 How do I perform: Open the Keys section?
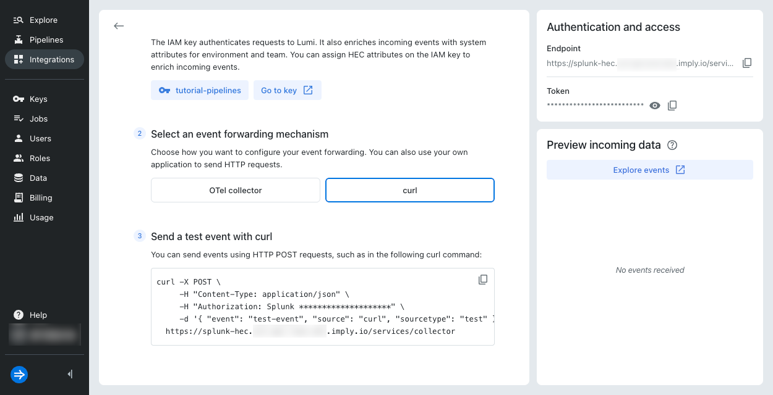click(38, 99)
